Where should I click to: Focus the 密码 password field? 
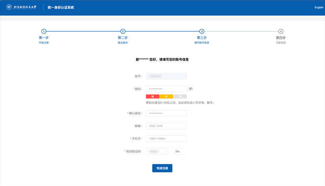click(x=166, y=89)
